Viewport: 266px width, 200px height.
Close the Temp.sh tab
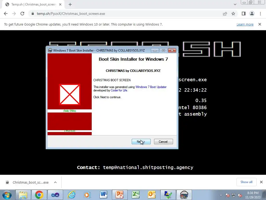60,5
